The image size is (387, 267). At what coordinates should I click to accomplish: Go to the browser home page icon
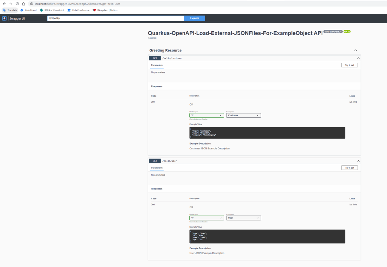pos(23,4)
